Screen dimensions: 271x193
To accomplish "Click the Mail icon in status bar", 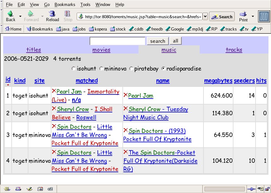I will 18,189.
